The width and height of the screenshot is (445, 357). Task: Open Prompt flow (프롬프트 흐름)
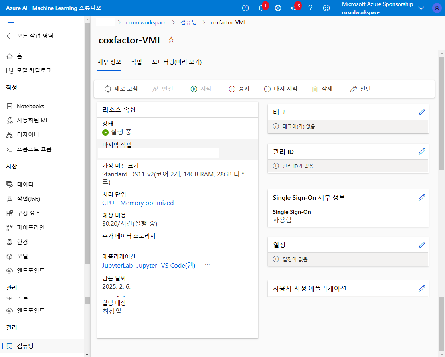29,149
